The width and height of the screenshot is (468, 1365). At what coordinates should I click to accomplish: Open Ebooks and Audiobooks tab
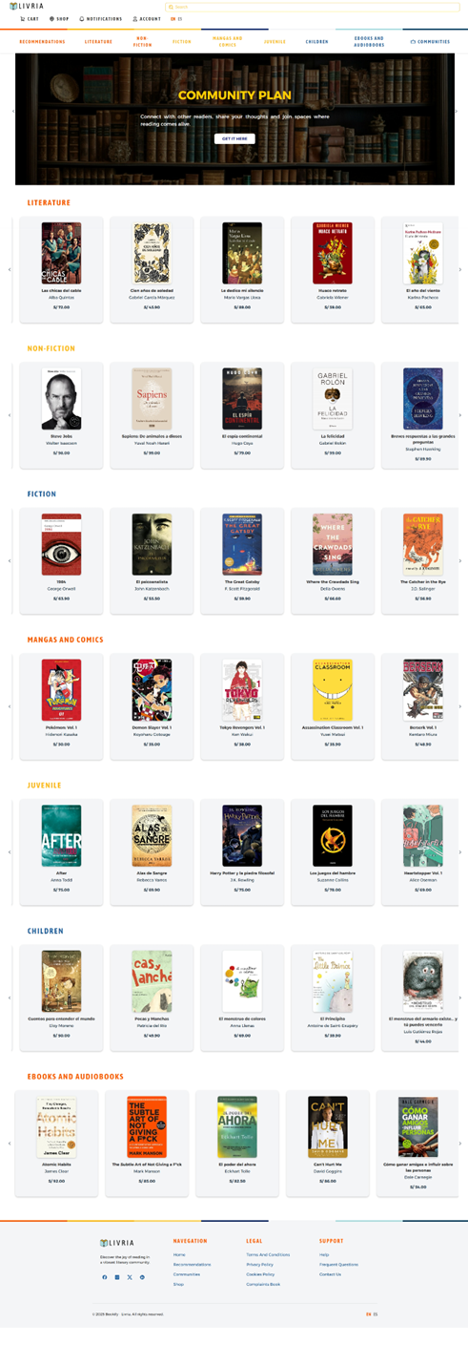point(369,42)
